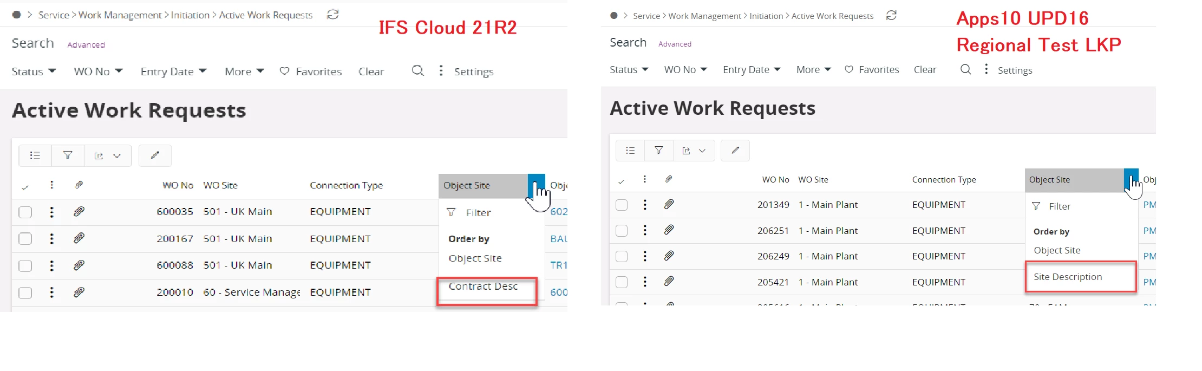Click filter funnel icon in IFS Cloud toolbar

click(68, 155)
